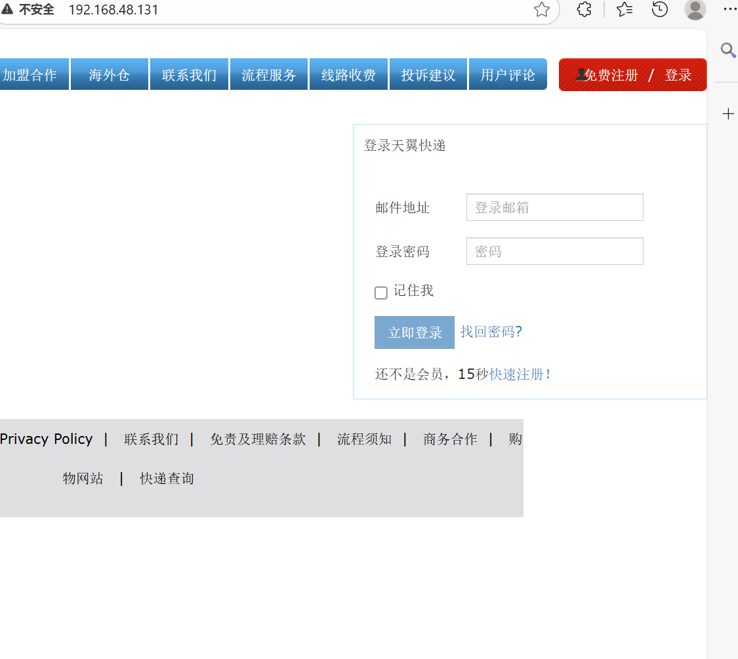The height and width of the screenshot is (659, 738).
Task: Click the 登录天翼快递 heading text
Action: [x=405, y=146]
